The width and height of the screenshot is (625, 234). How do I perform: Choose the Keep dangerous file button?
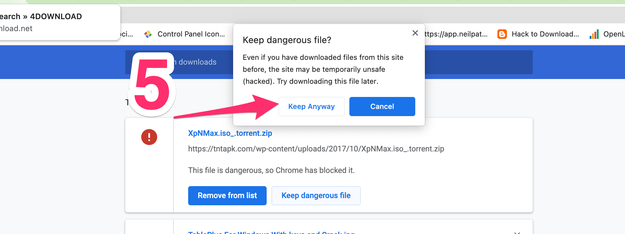[x=316, y=195]
